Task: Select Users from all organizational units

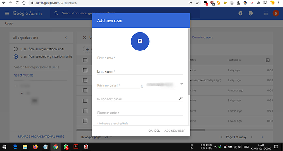Action: 16,49
